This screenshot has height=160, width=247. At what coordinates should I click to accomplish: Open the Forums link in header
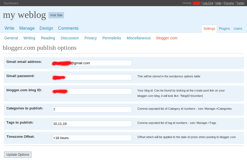coord(229,3)
